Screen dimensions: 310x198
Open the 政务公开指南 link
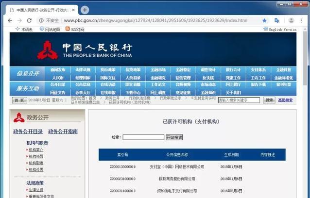tap(63, 132)
